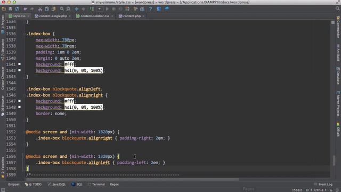Close the content-single.php tab
This screenshot has height=192, width=341.
pos(70,16)
